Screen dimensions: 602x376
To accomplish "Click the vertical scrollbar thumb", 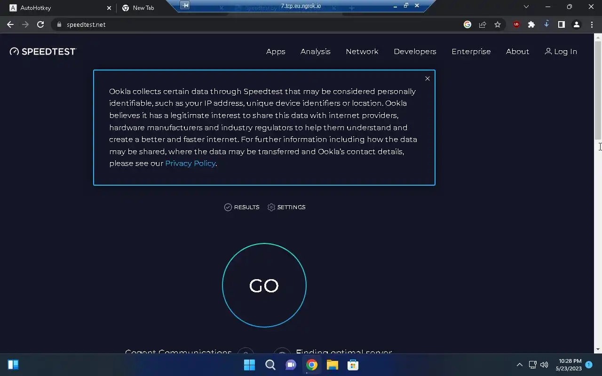I will tap(598, 90).
